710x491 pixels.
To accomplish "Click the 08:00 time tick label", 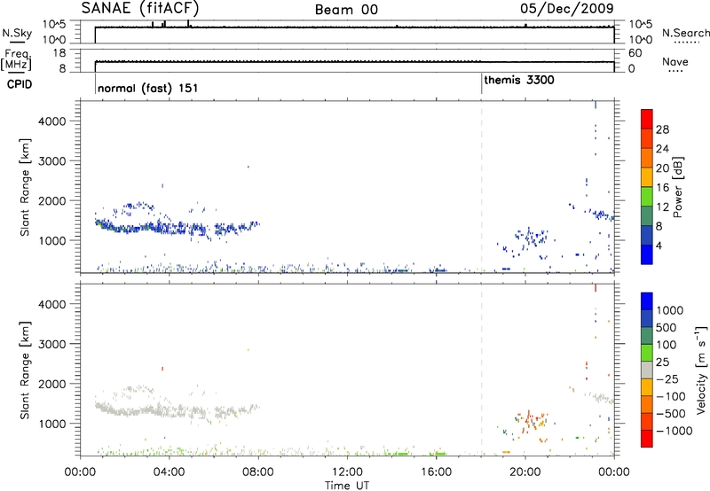I will tap(258, 472).
